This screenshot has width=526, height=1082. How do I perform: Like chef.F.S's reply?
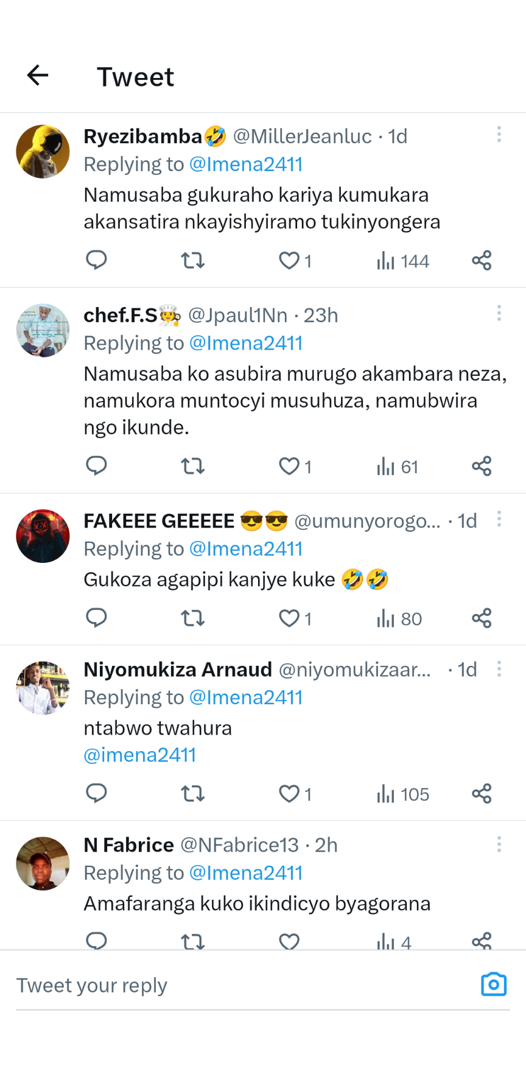click(289, 467)
